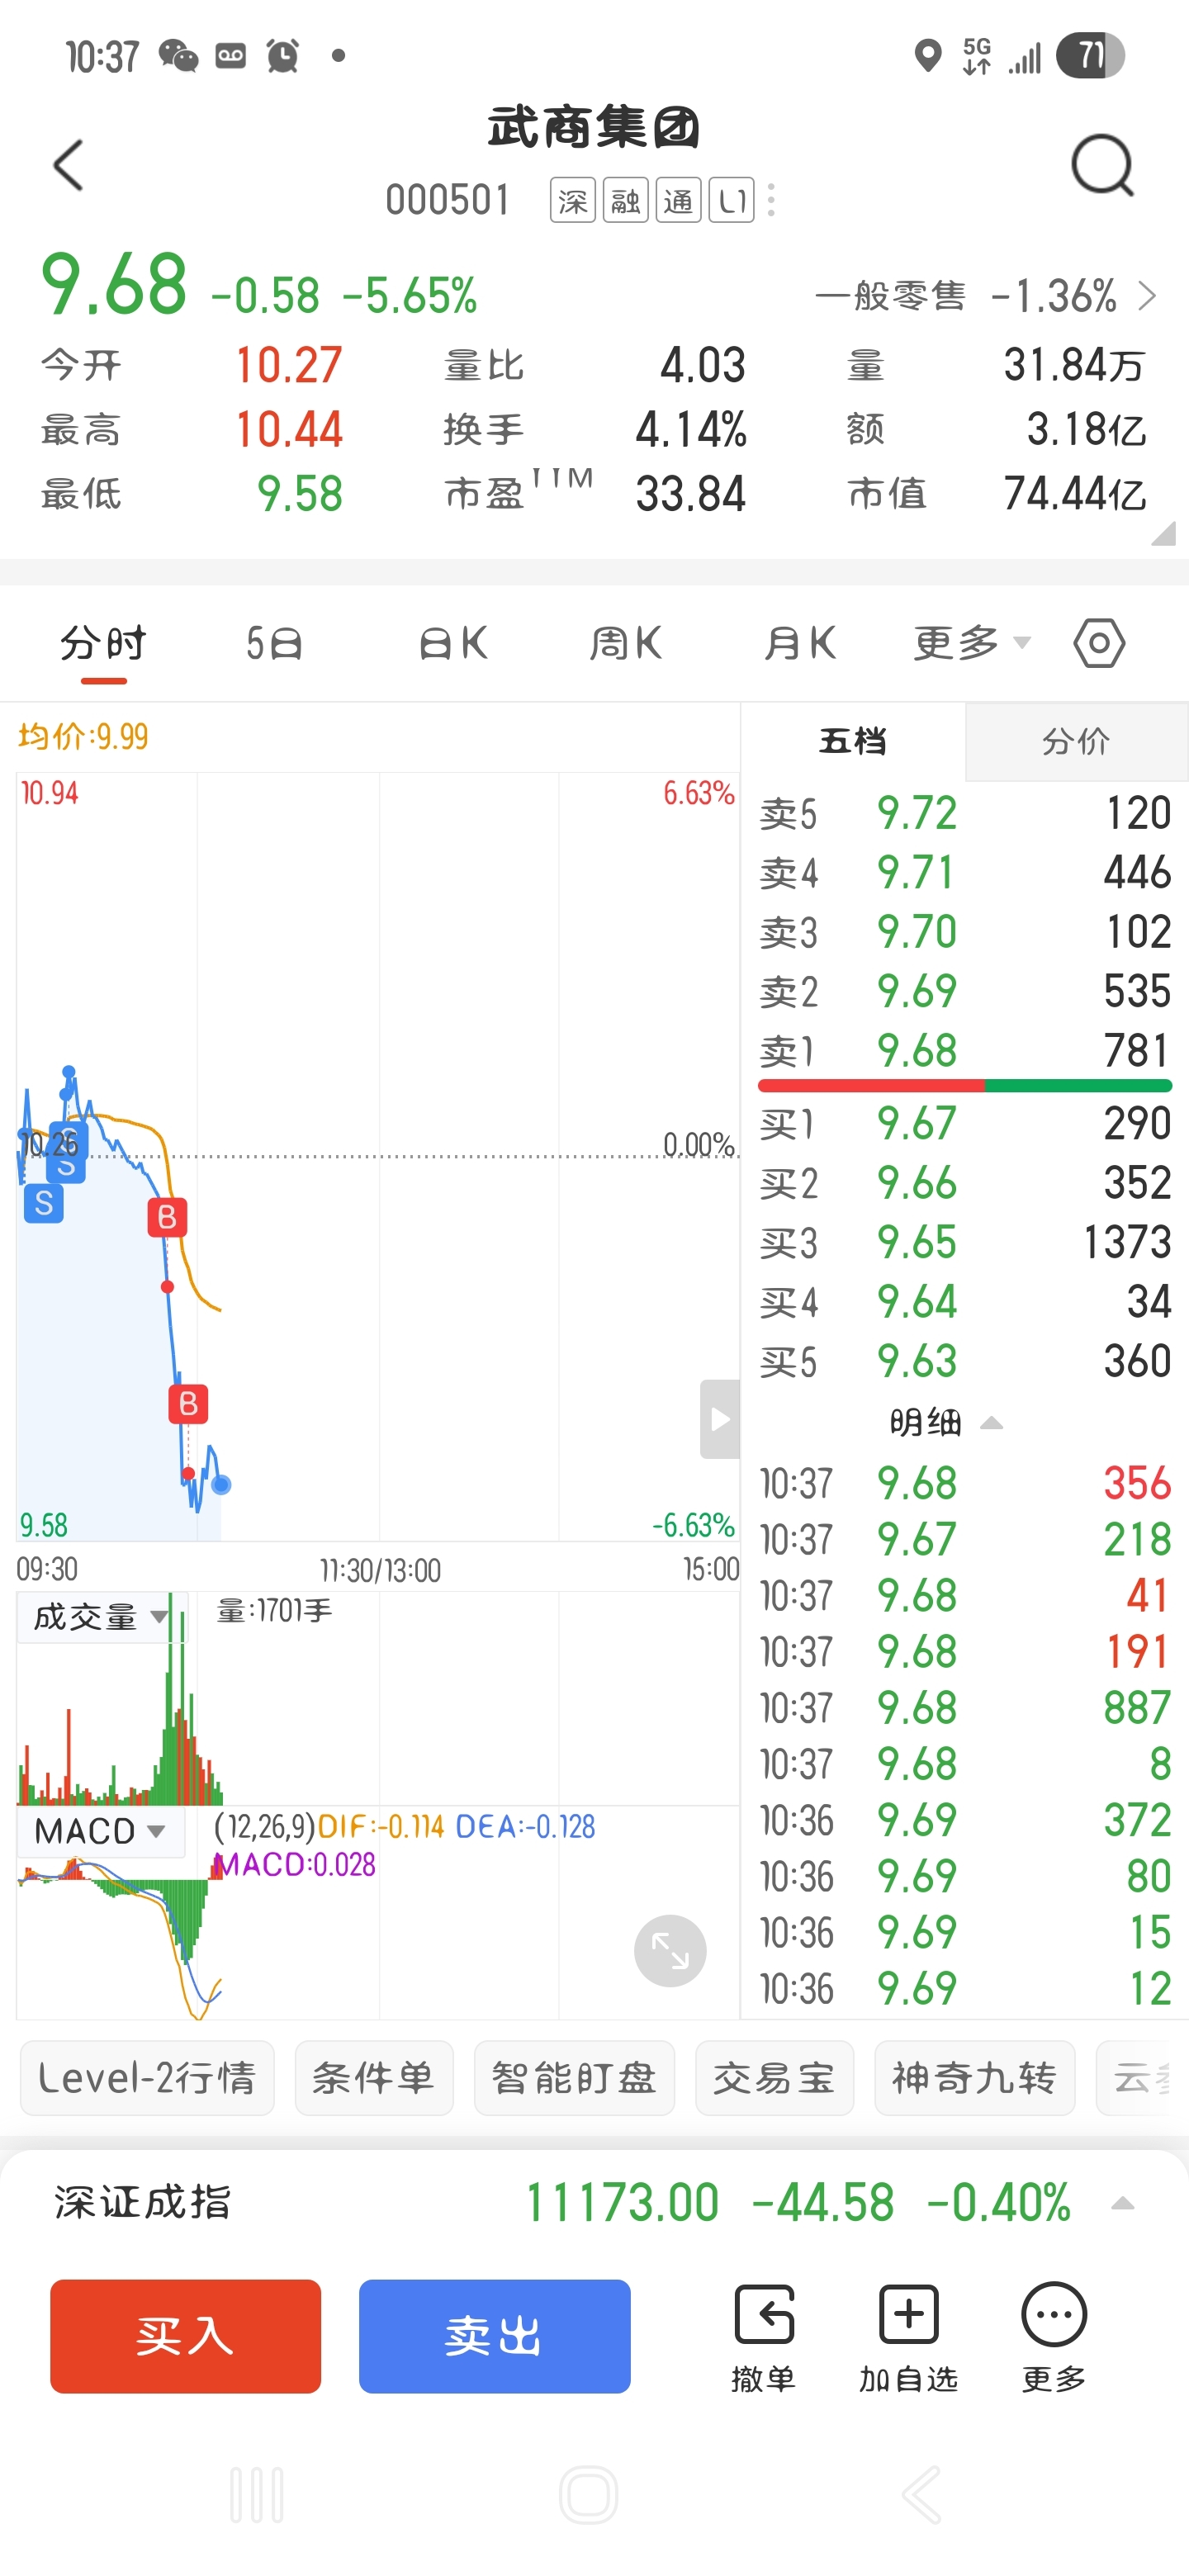Go back with the top-left arrow

68,165
